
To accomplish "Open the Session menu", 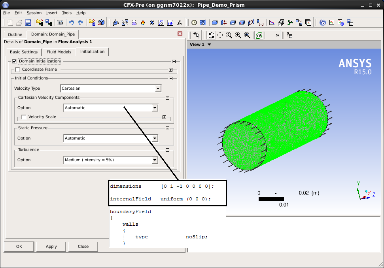I will pos(34,13).
